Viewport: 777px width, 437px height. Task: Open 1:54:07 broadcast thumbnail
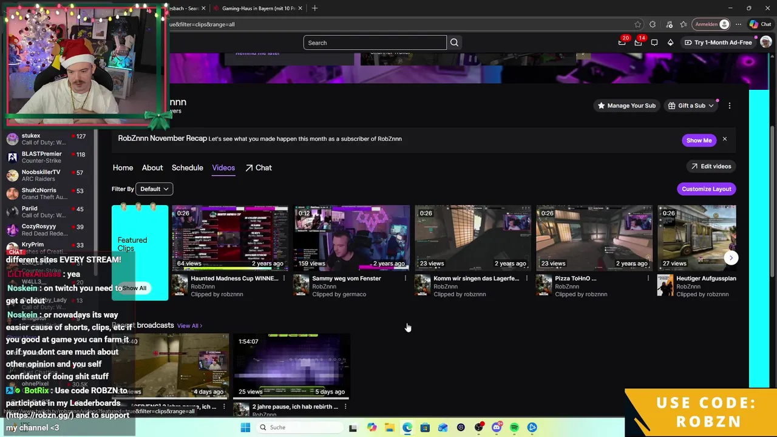pyautogui.click(x=291, y=366)
